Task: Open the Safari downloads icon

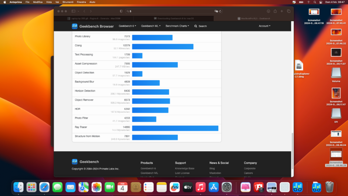Action: pyautogui.click(x=268, y=11)
